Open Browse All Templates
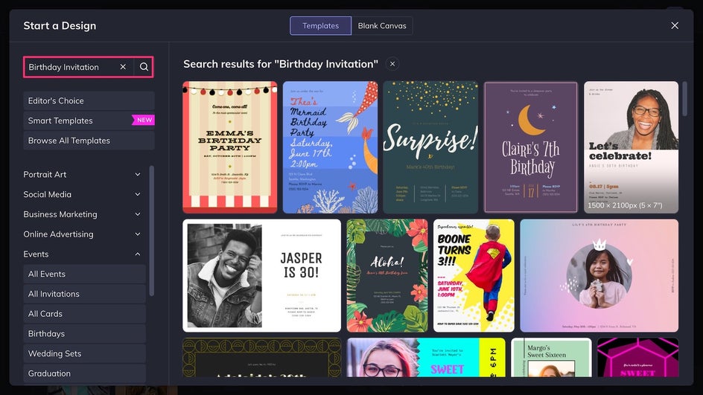The image size is (703, 395). click(x=89, y=141)
